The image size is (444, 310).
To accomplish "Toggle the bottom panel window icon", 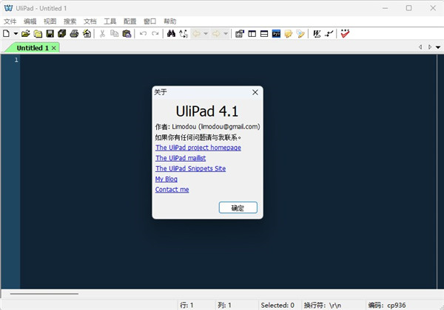I will (263, 34).
